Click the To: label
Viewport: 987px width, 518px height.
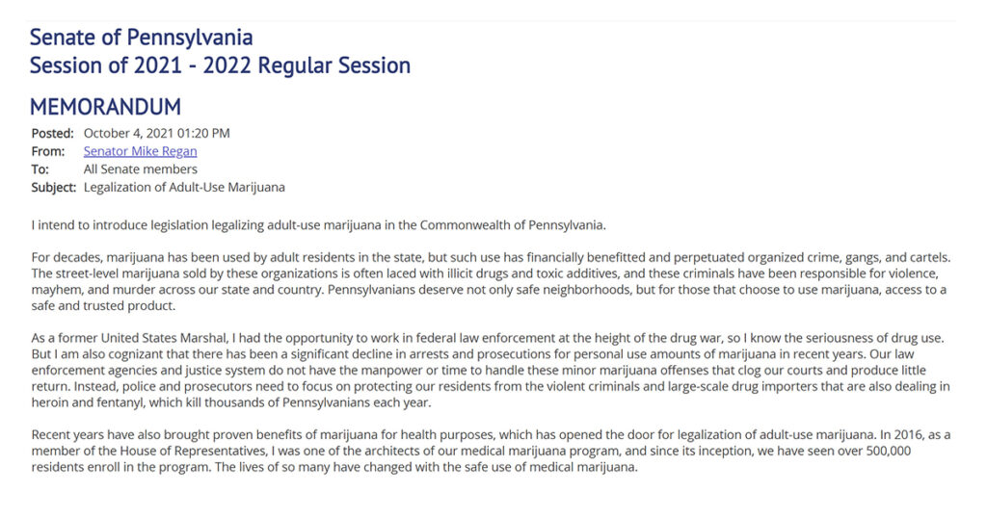pyautogui.click(x=40, y=169)
